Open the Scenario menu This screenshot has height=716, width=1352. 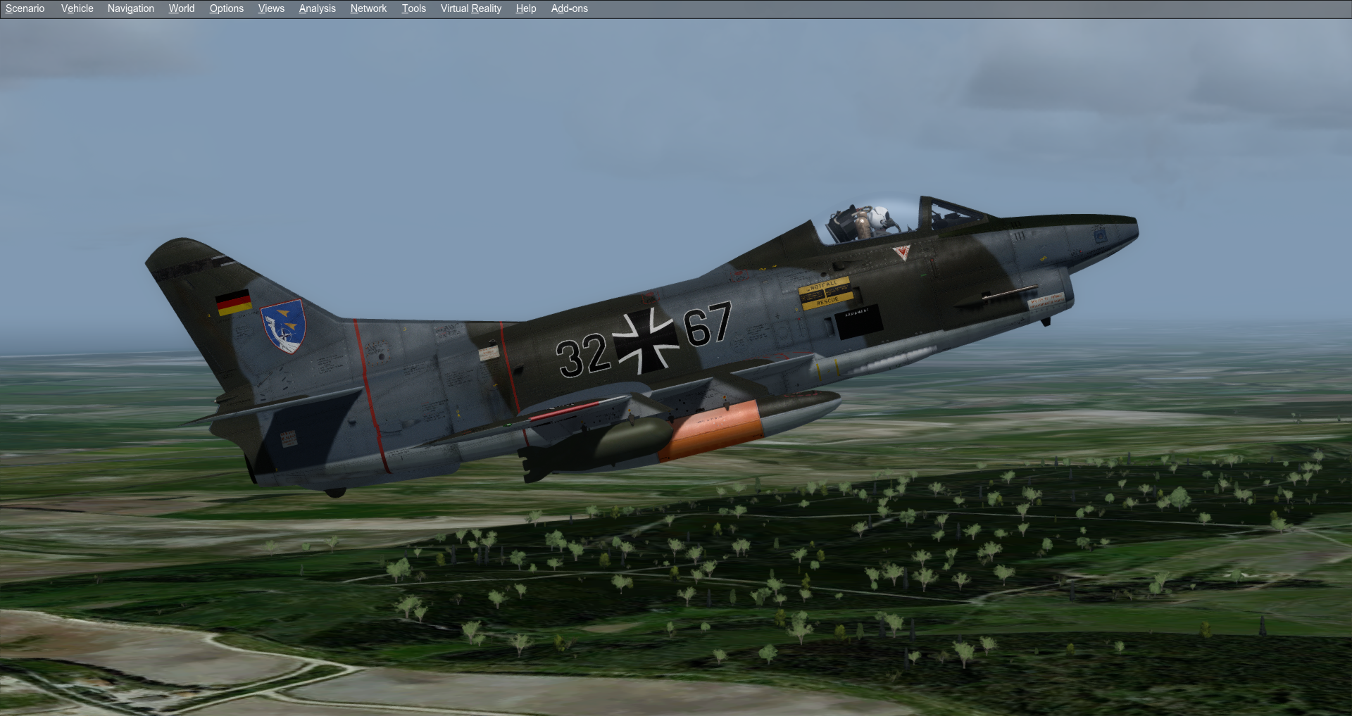25,8
